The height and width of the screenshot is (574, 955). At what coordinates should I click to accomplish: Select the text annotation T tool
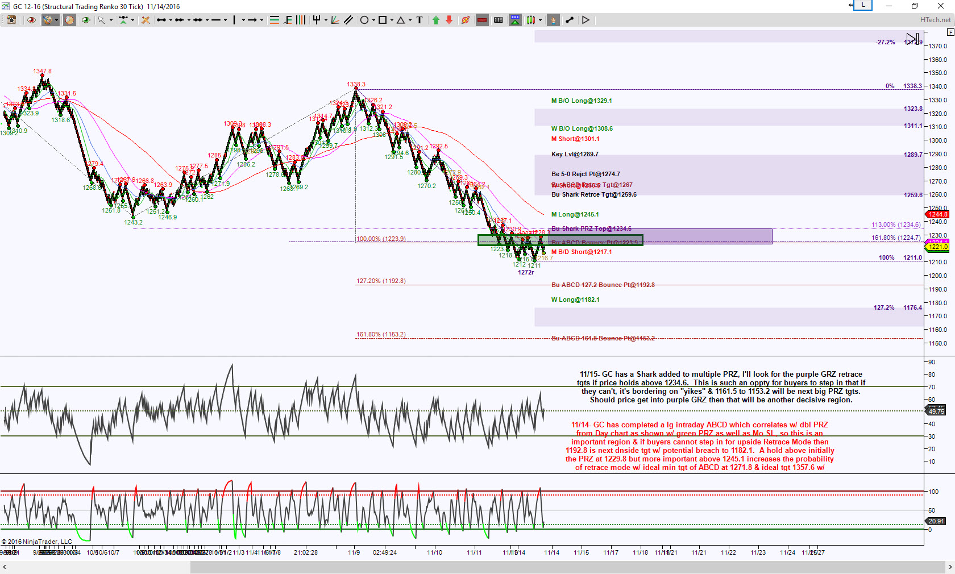[x=420, y=20]
